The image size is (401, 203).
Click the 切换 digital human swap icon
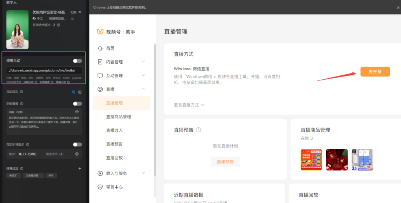tap(79, 12)
